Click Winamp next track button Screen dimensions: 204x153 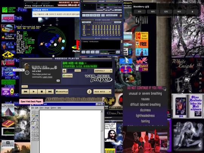pyautogui.click(x=99, y=15)
